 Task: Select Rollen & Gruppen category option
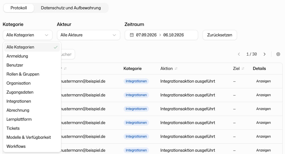click(32, 74)
